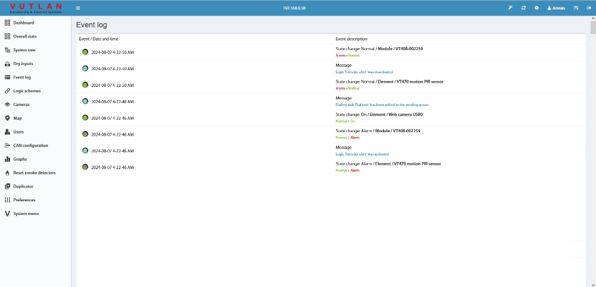The height and width of the screenshot is (287, 596).
Task: Click the Map sidebar item
Action: [18, 118]
